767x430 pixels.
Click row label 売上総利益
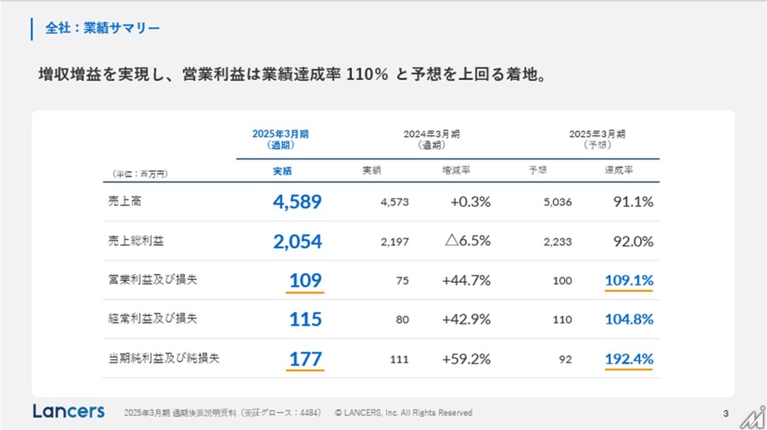(136, 240)
